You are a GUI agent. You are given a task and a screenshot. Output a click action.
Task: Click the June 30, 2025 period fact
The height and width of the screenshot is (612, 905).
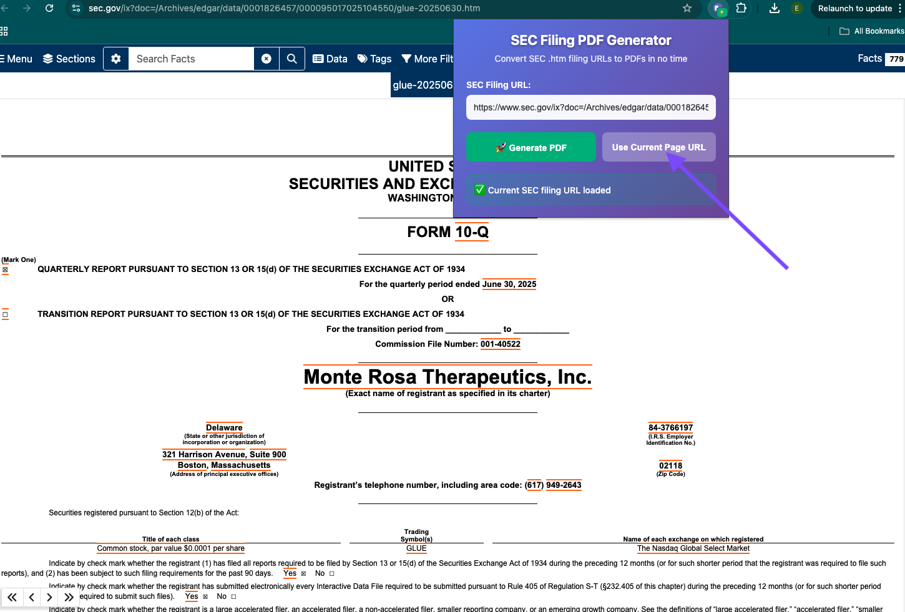509,284
